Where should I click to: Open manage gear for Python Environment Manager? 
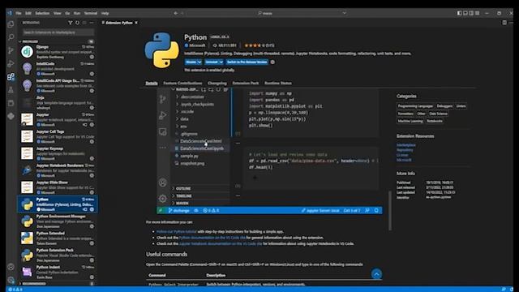92,226
